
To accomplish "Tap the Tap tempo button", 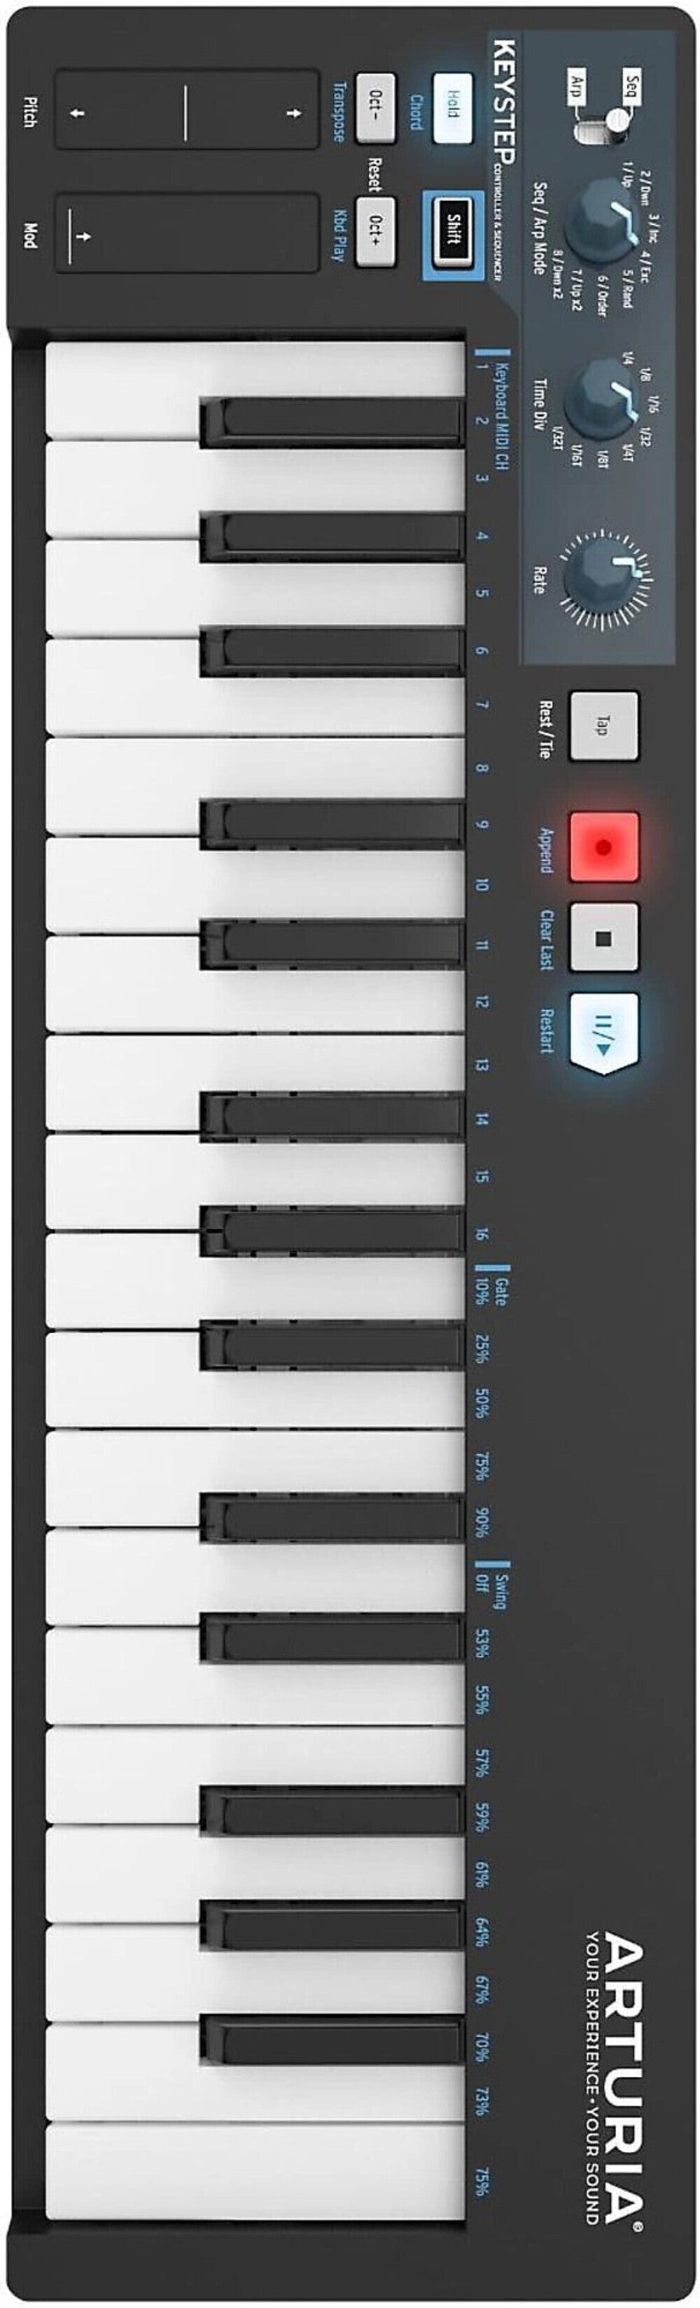I will [603, 726].
